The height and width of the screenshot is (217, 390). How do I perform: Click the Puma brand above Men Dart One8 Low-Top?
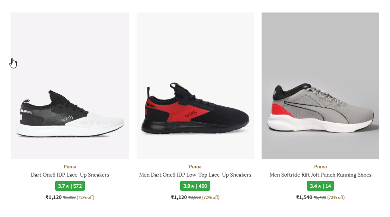(195, 167)
